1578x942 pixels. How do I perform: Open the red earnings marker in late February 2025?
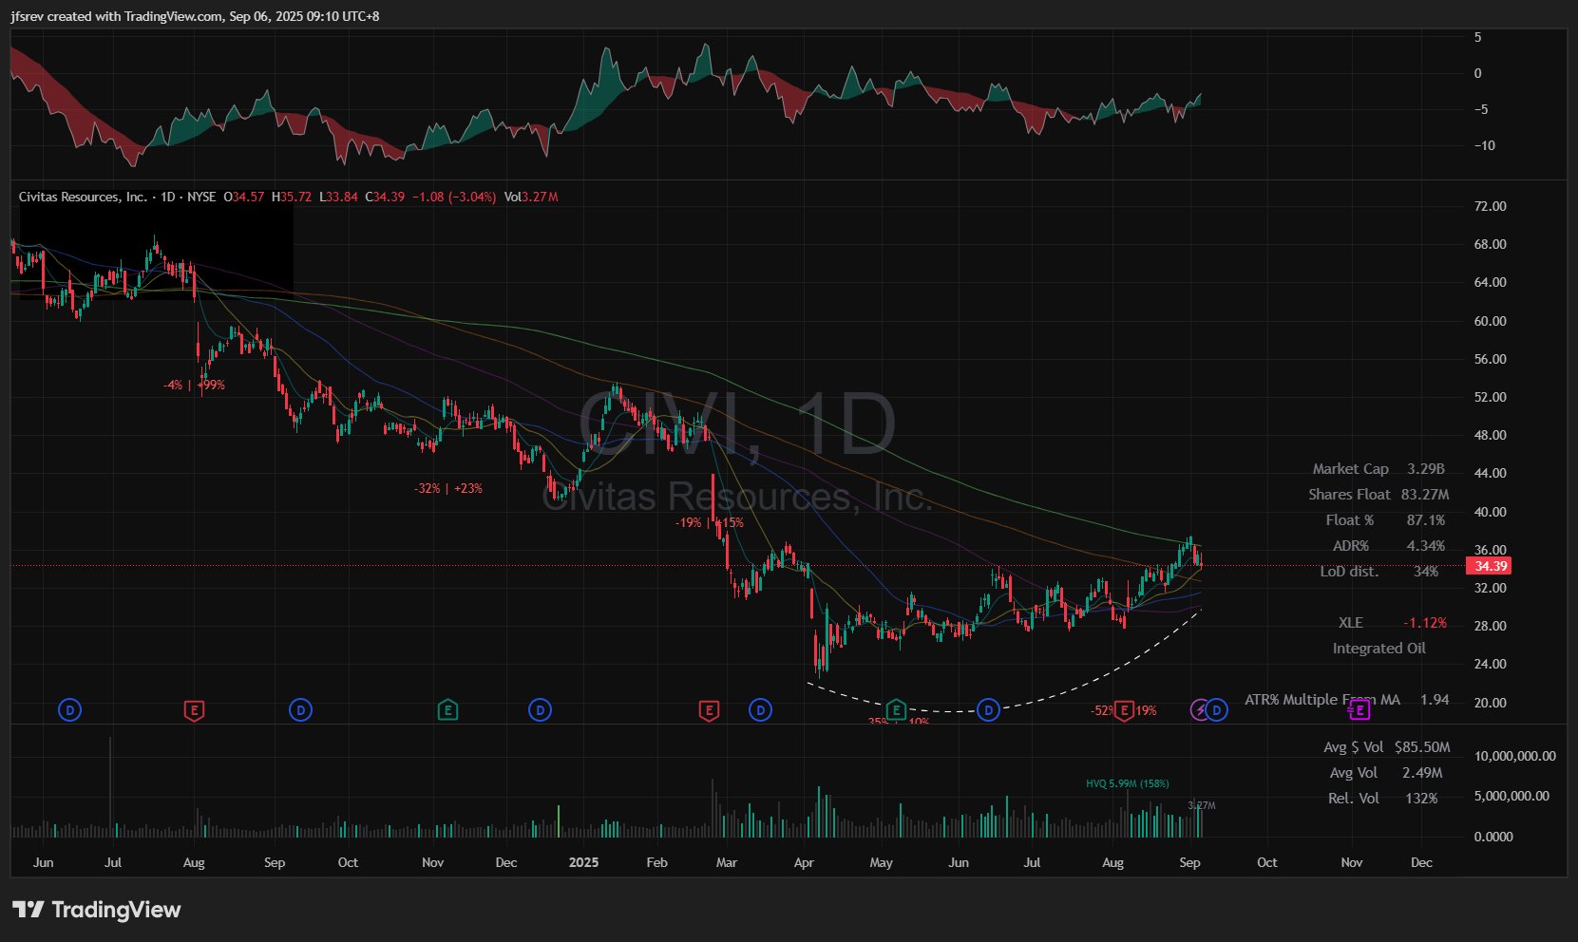(x=709, y=709)
